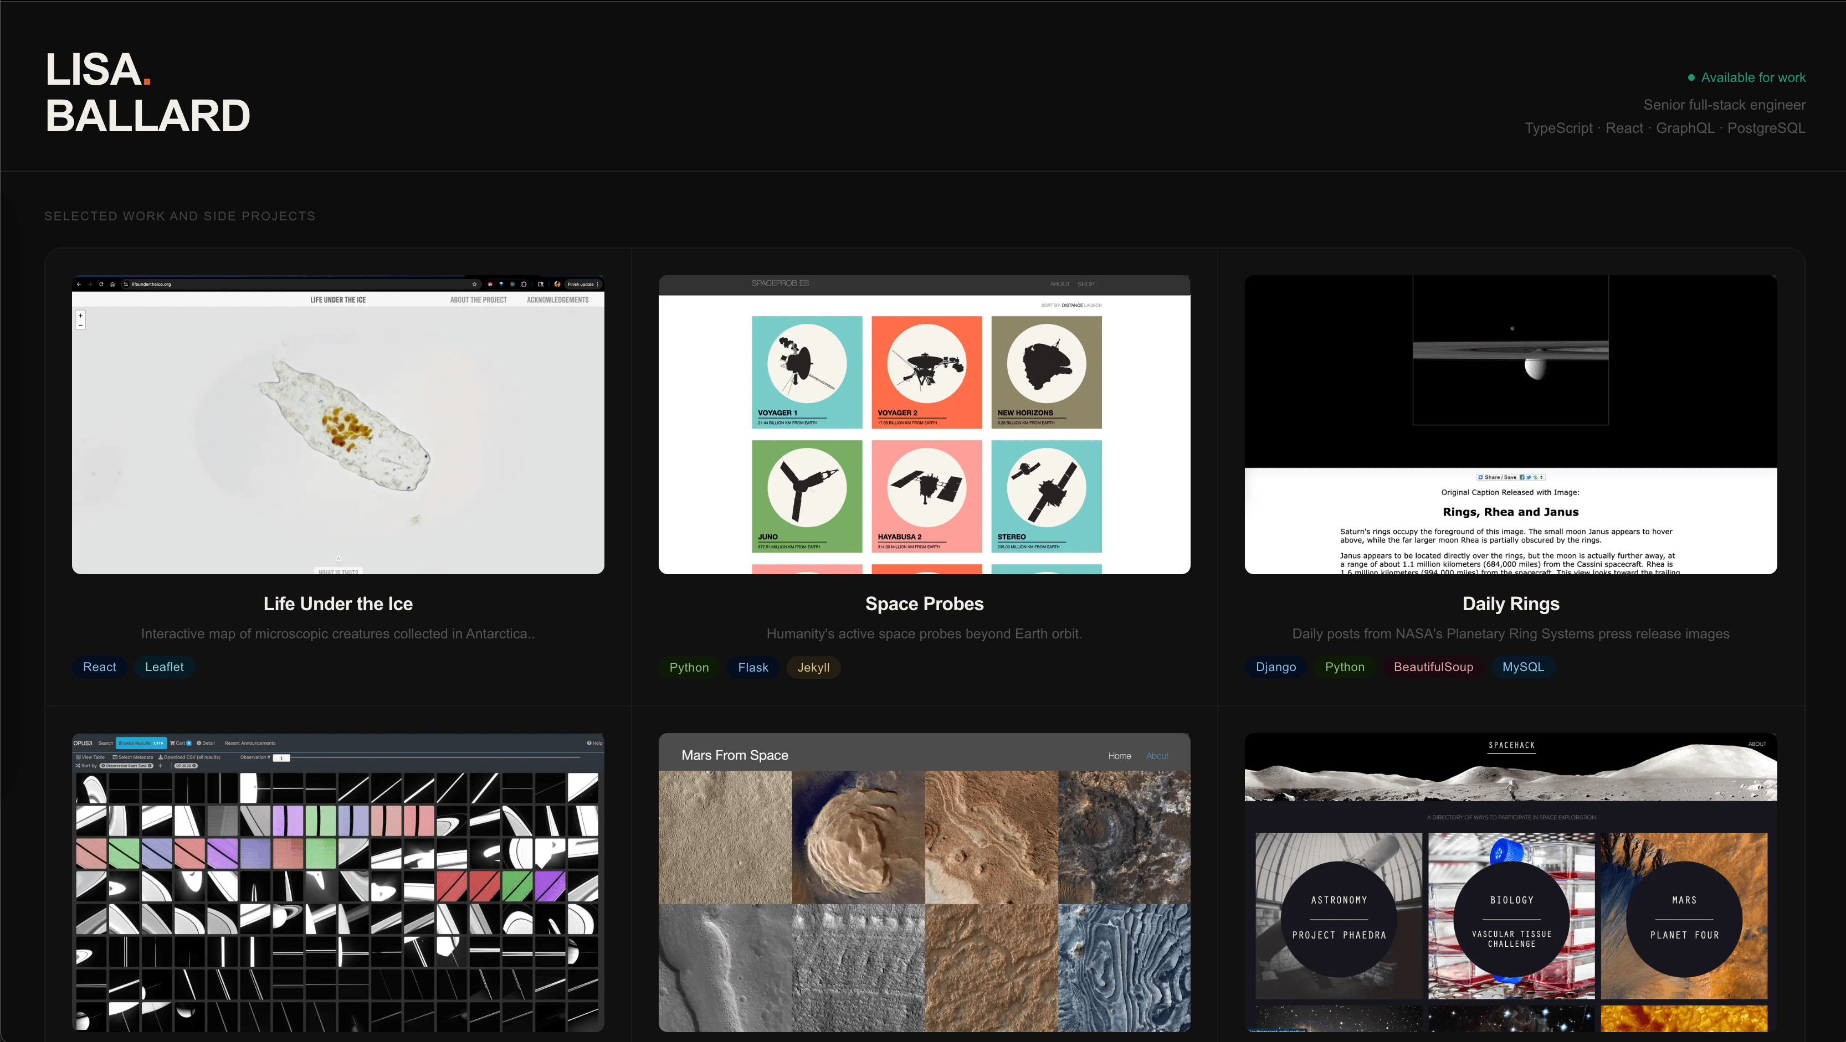Screen dimensions: 1846x1042
Task: Share the Daily Rings post via the Facebook icon
Action: coord(1523,478)
